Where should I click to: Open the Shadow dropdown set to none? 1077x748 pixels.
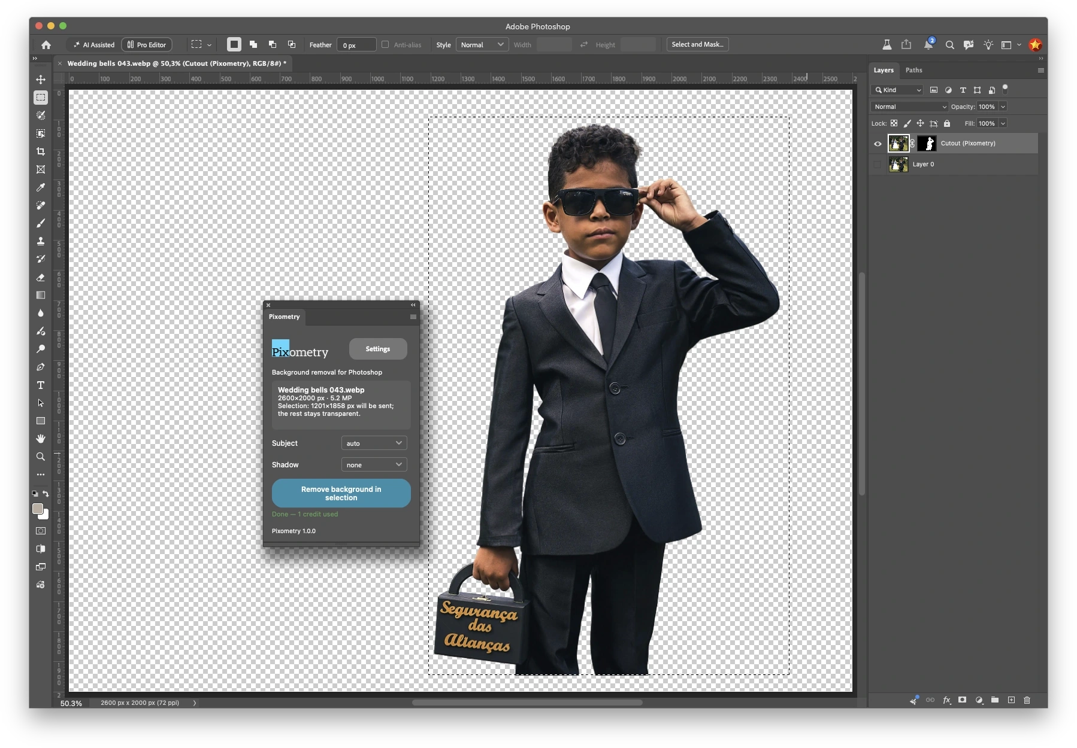(374, 464)
